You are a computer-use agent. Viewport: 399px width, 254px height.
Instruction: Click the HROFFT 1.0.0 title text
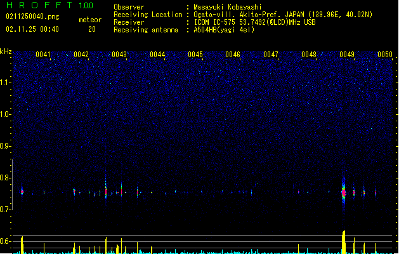49,5
